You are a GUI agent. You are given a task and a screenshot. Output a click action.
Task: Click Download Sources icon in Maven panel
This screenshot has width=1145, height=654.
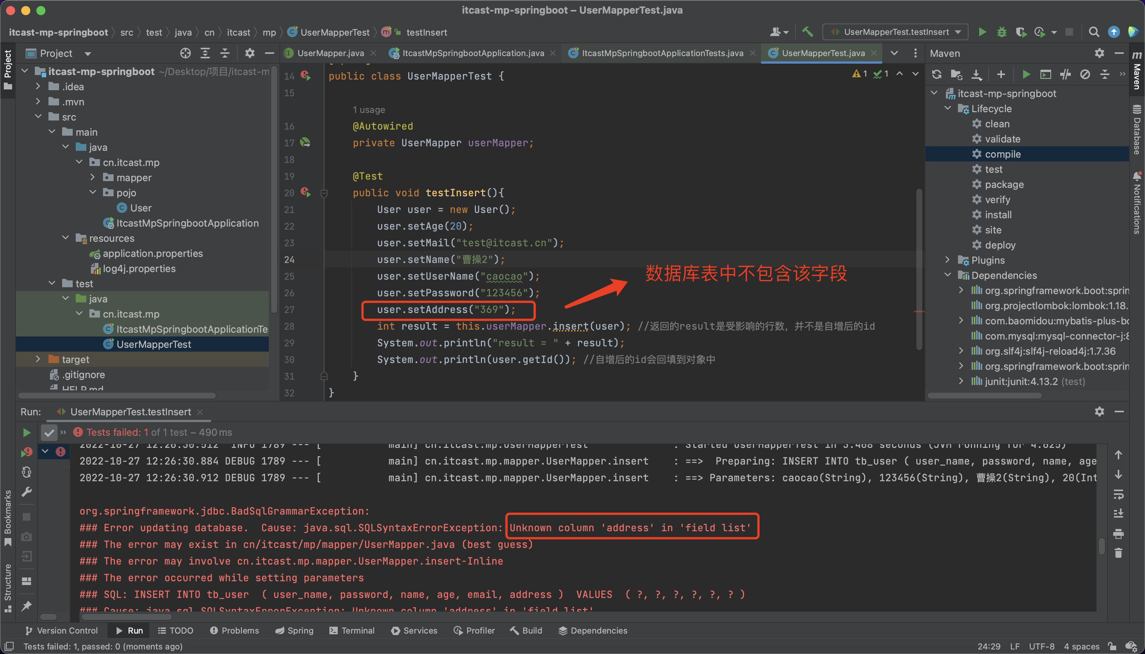click(976, 75)
